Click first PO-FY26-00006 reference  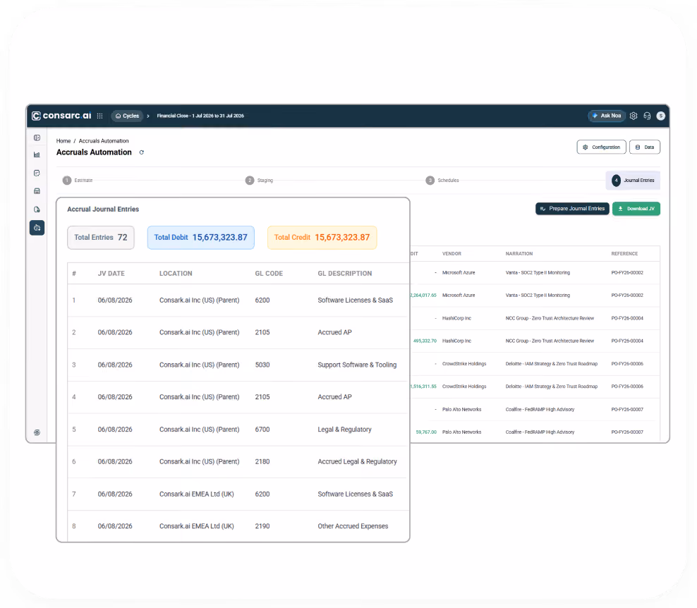pos(627,364)
